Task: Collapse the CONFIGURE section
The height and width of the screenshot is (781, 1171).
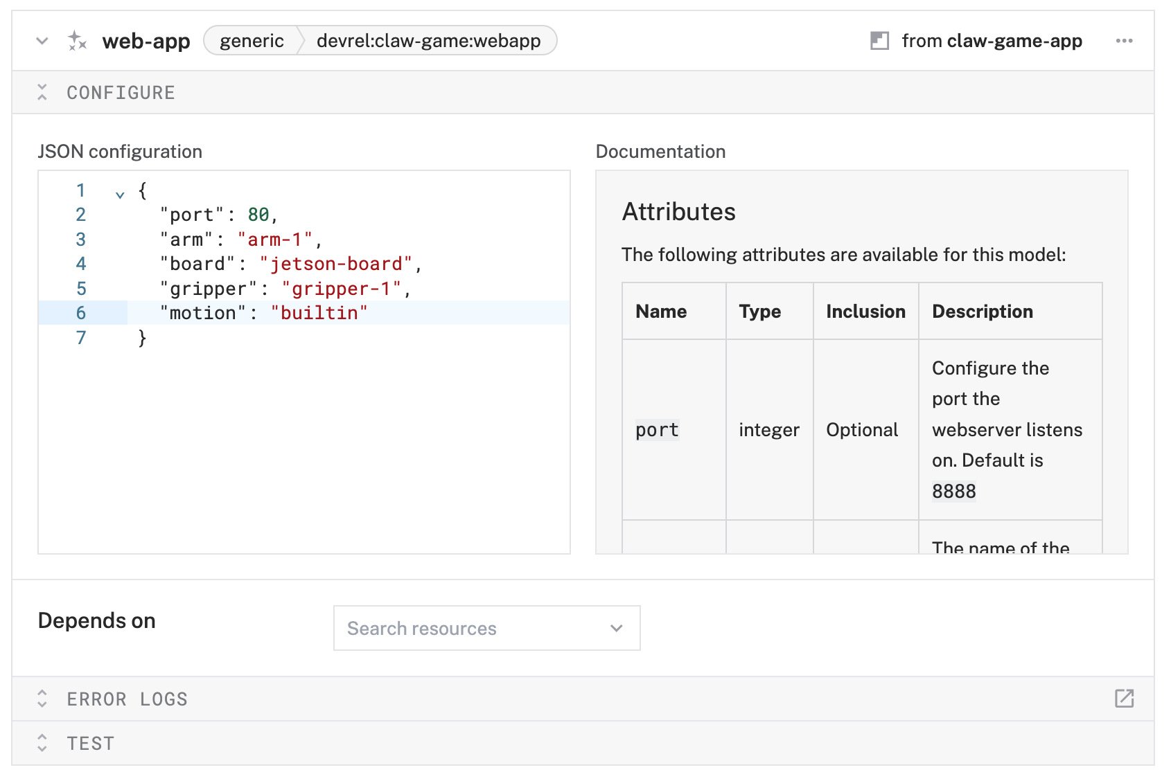Action: pos(42,92)
